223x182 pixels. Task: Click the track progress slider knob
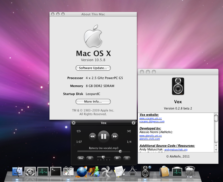[x=120, y=152]
